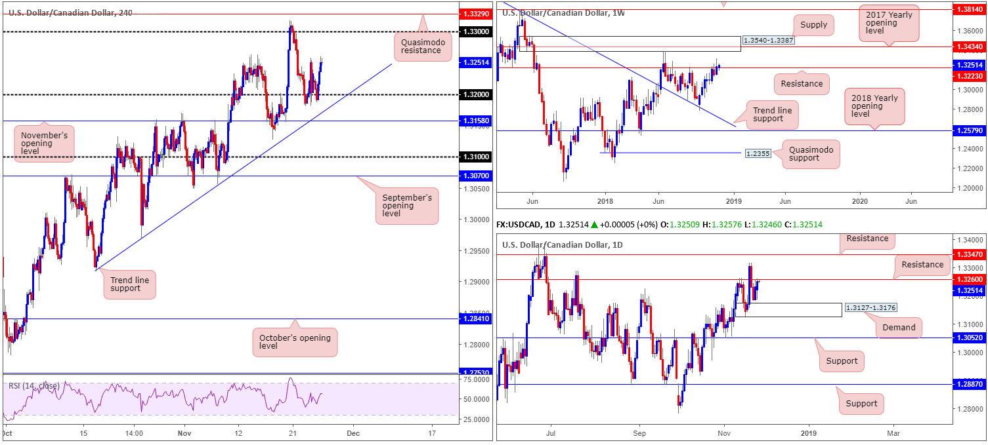Select the Resistance callout near 1.32600 level
The image size is (988, 445).
click(x=922, y=265)
